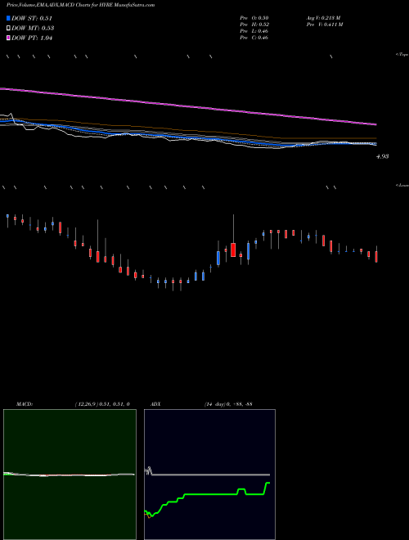Click the 'Pre C: 0.46' value
This screenshot has width=409, height=540.
(x=254, y=38)
